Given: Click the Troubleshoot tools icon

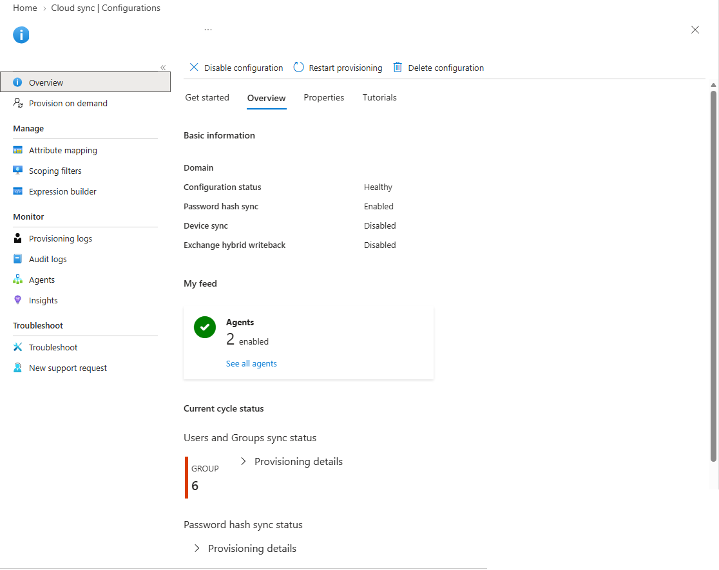Looking at the screenshot, I should pyautogui.click(x=18, y=347).
